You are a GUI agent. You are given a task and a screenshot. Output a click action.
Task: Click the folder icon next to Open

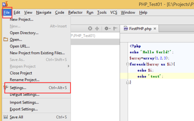[6, 40]
